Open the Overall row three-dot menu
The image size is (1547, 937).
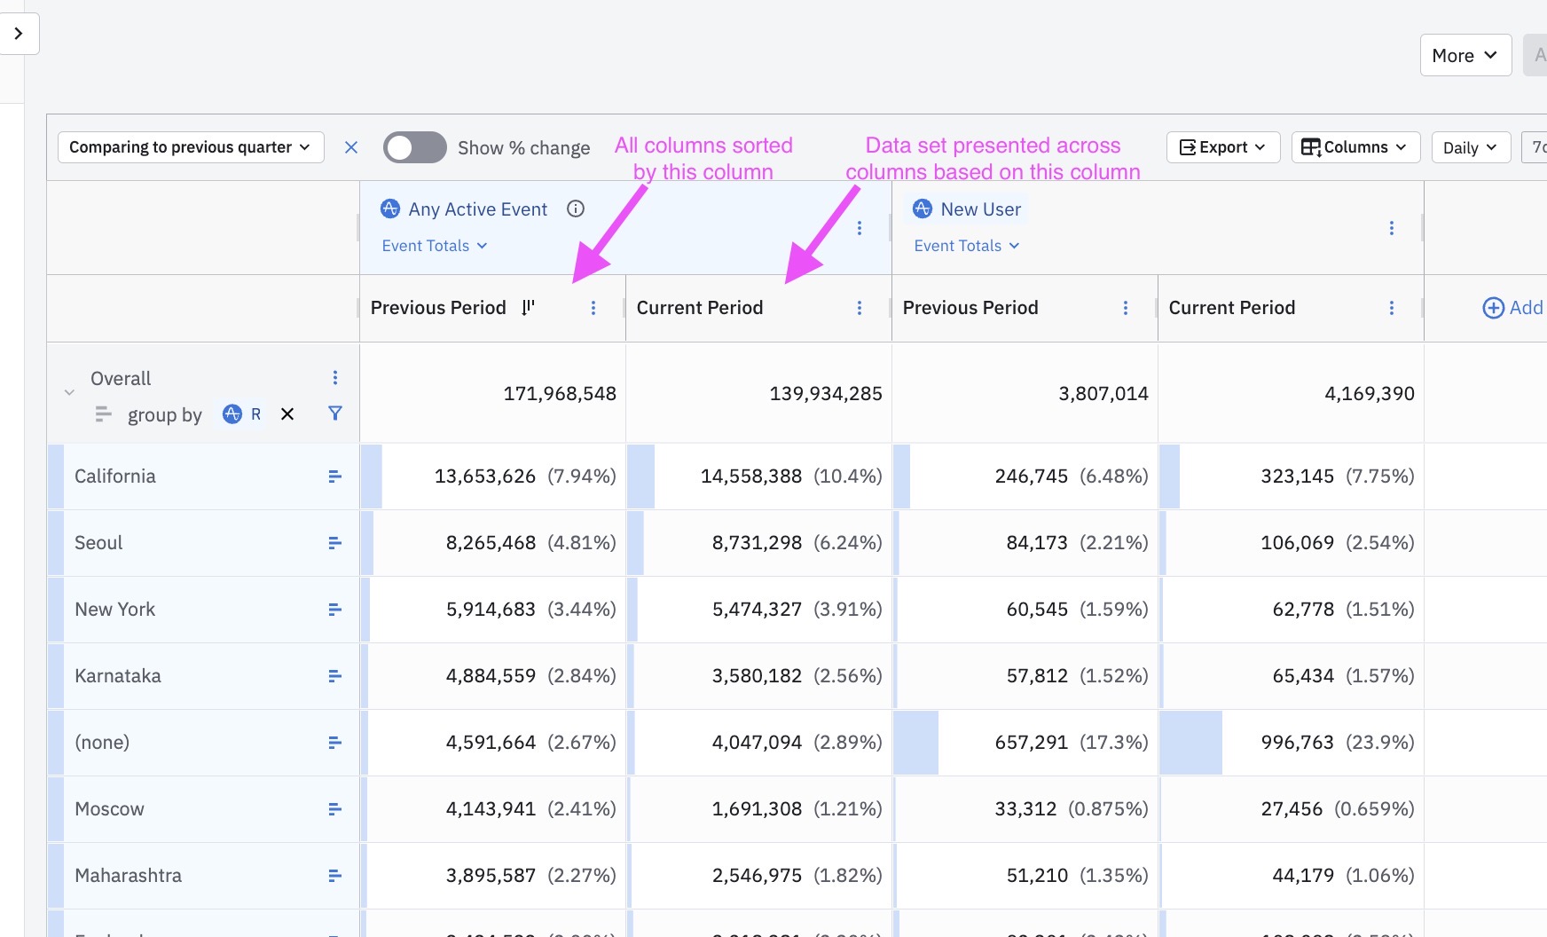(334, 378)
